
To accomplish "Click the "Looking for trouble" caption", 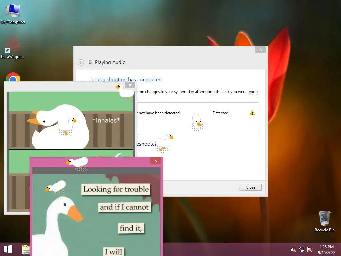I will tap(116, 189).
